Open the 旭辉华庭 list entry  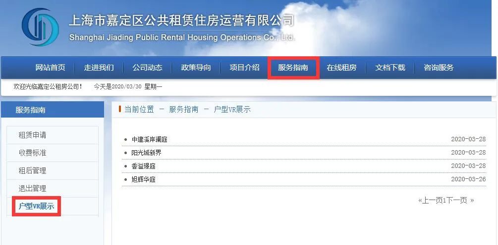(x=144, y=179)
